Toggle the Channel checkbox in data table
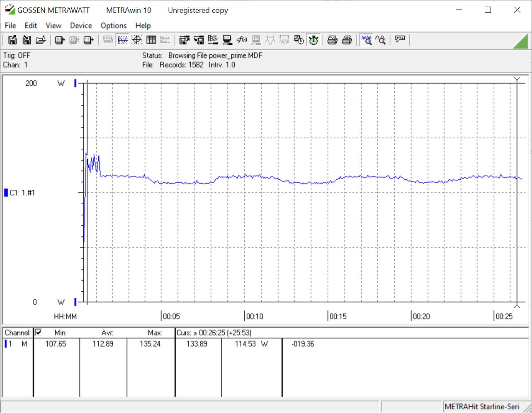532x413 pixels. [39, 332]
